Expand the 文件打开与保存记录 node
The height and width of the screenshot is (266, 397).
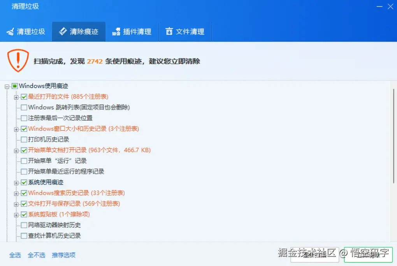point(16,203)
